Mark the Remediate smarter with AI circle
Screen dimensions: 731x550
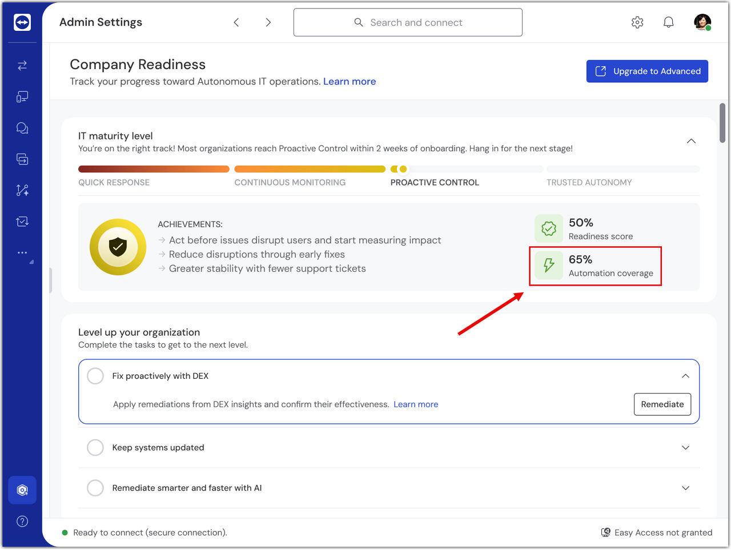95,488
